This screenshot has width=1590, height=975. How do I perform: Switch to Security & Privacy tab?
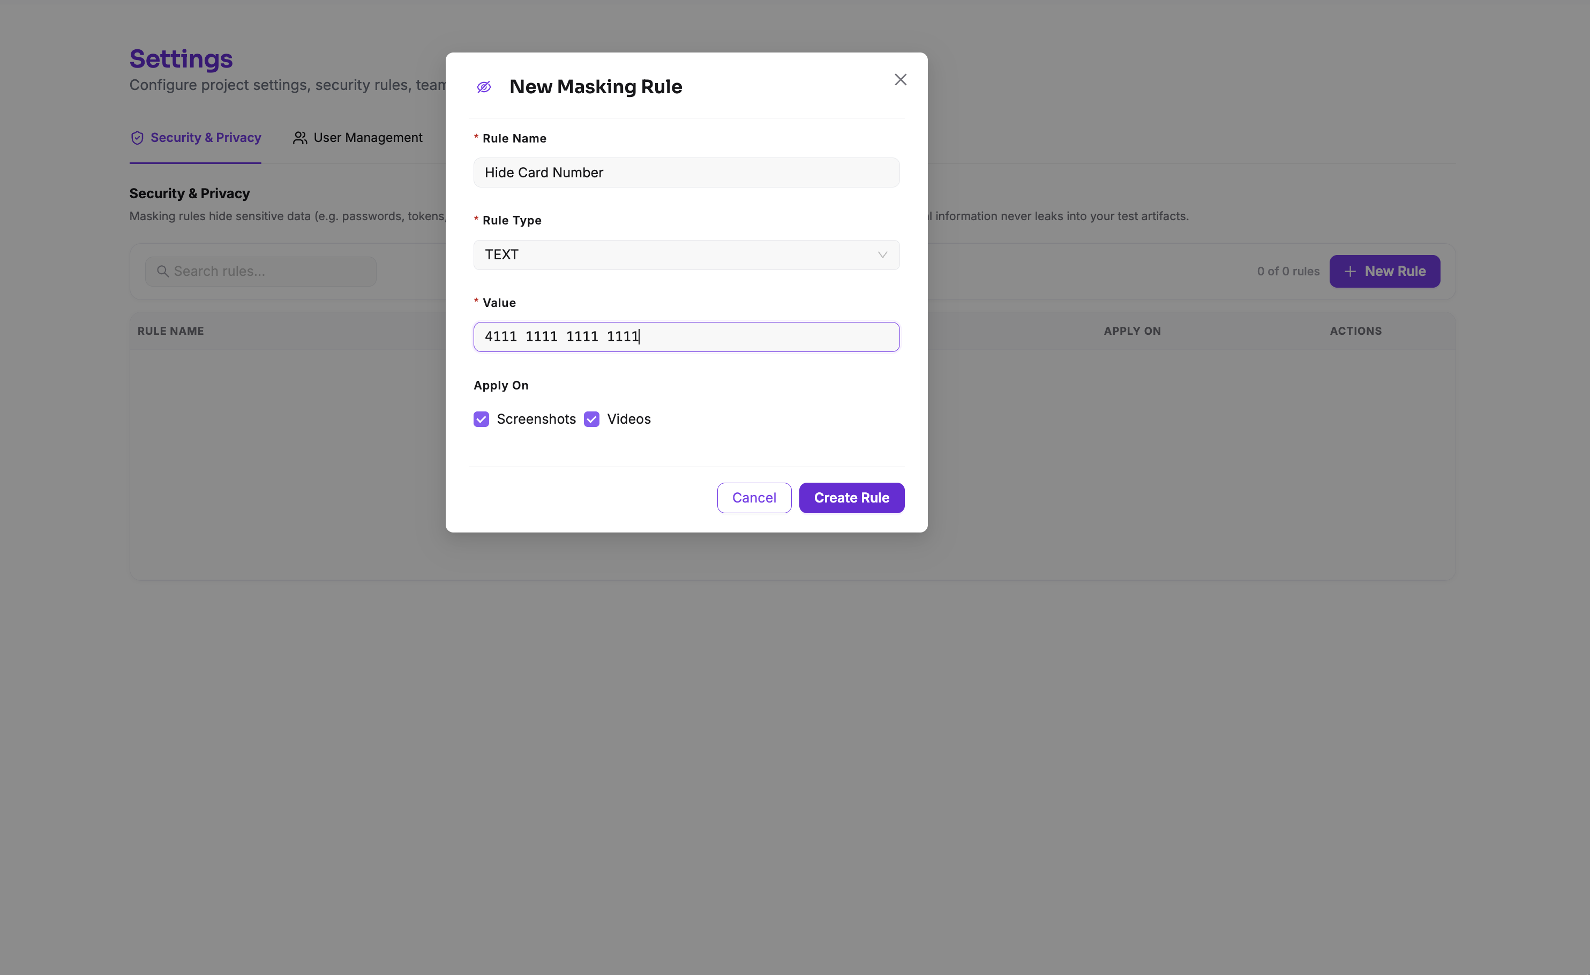click(x=196, y=138)
